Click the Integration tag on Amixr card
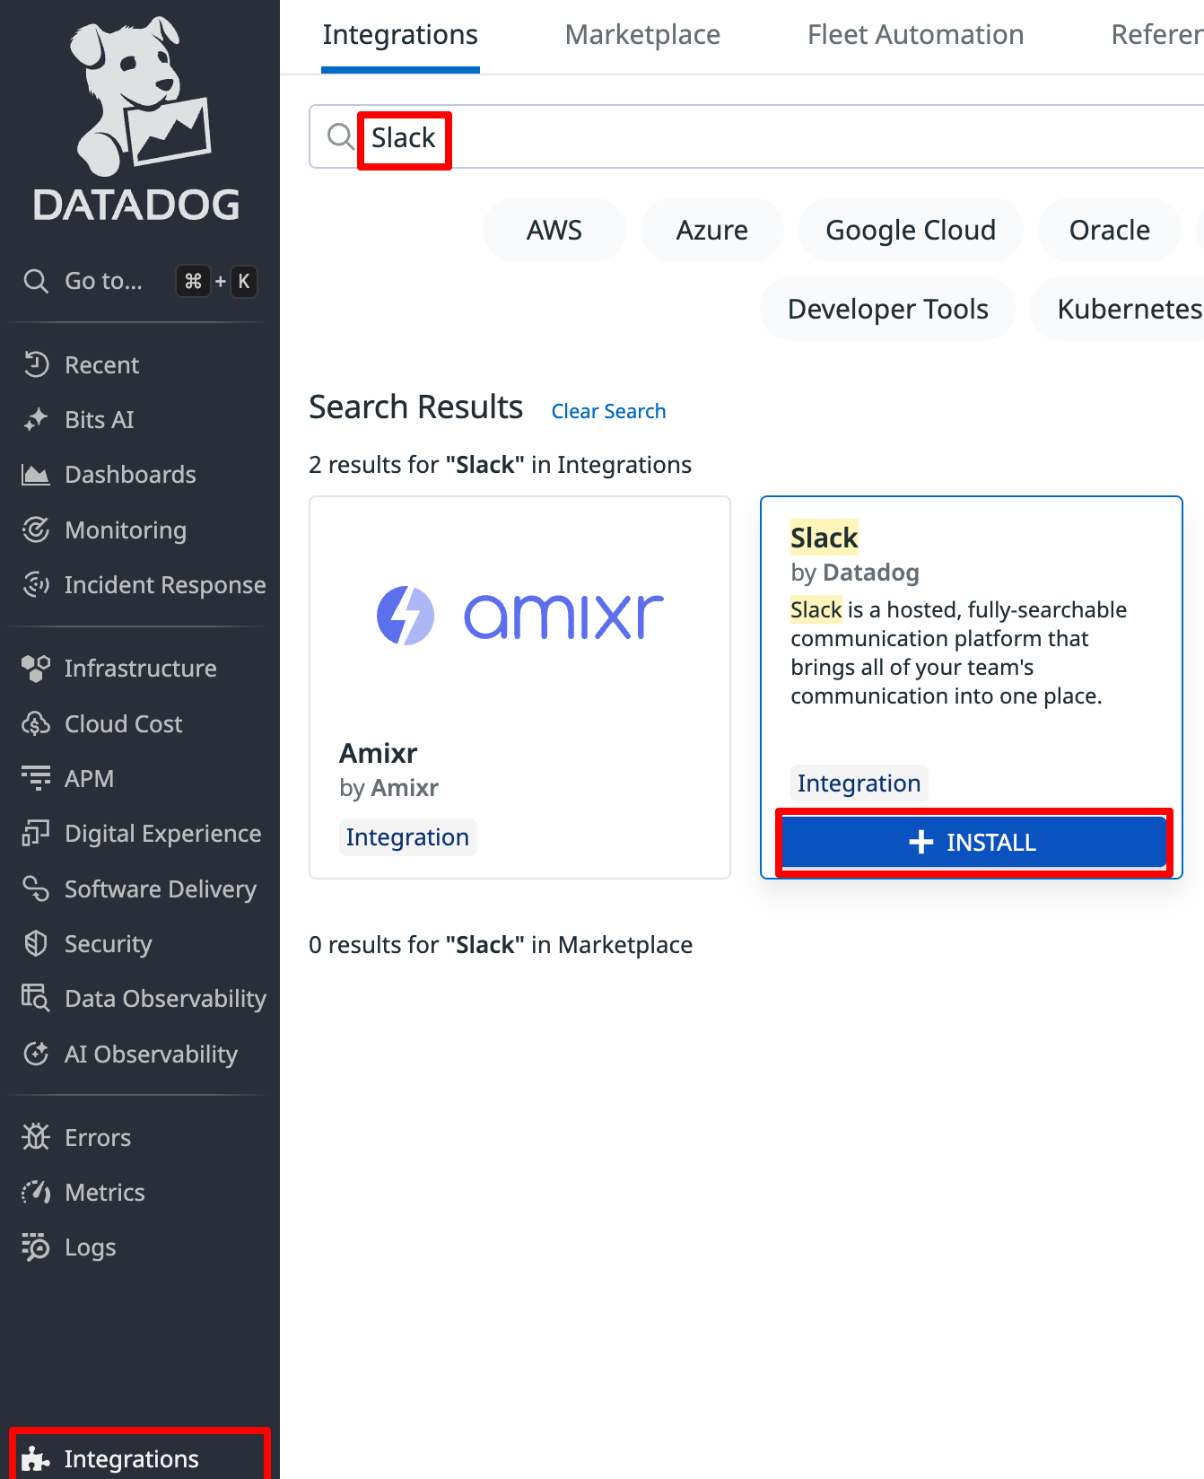Image resolution: width=1204 pixels, height=1479 pixels. pyautogui.click(x=407, y=837)
